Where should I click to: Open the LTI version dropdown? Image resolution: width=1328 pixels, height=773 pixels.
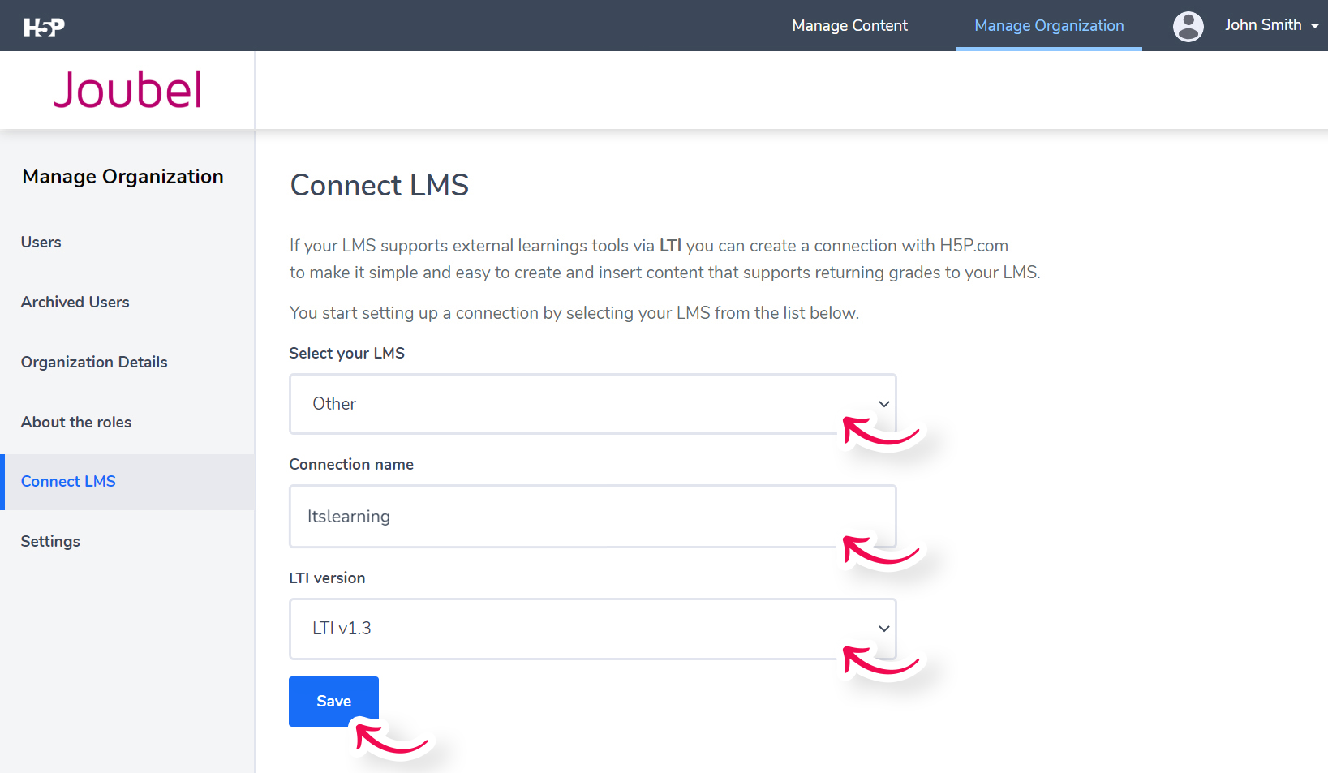[883, 629]
